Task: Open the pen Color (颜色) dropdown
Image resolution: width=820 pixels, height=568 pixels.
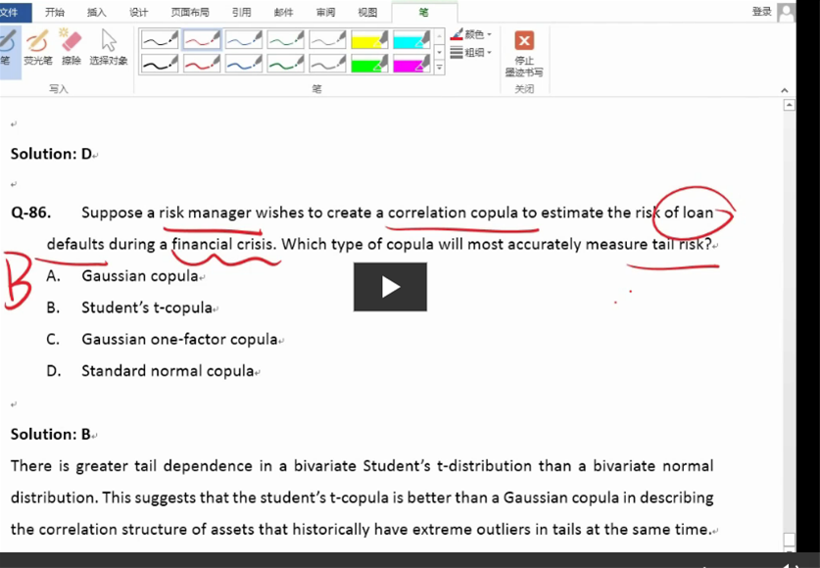Action: [x=472, y=35]
